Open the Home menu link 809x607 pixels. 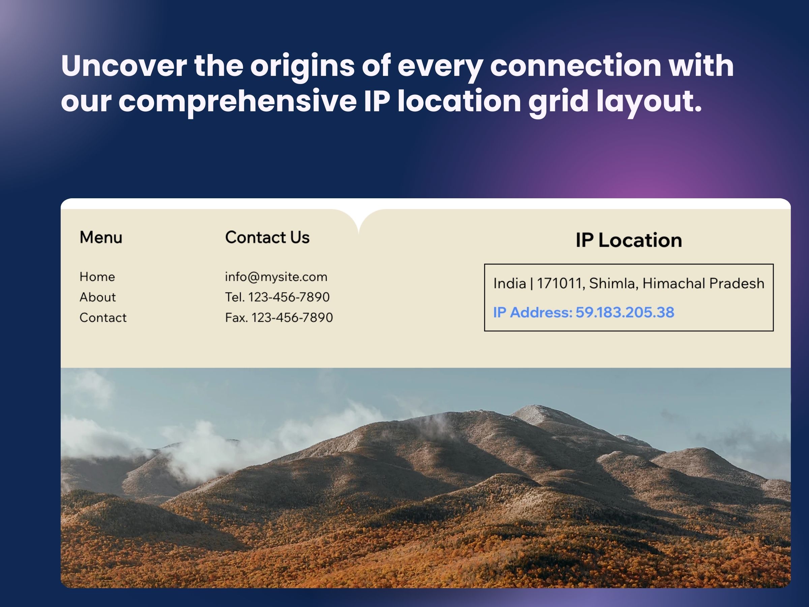tap(97, 277)
